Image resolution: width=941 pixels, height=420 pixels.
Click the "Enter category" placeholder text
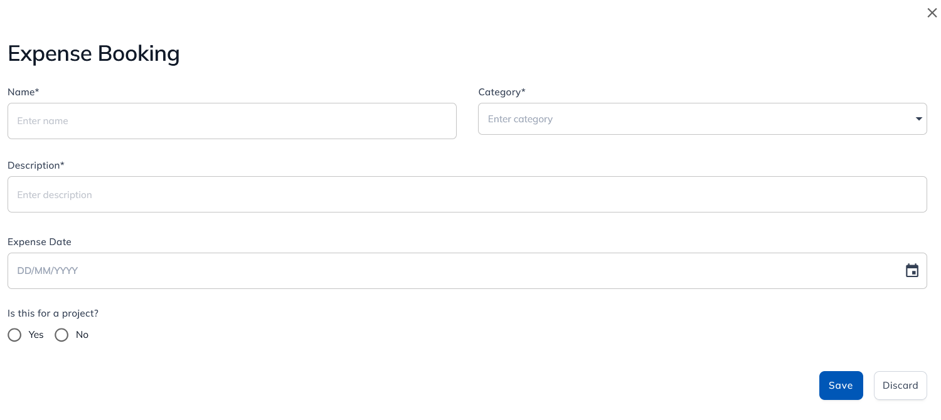click(x=520, y=119)
